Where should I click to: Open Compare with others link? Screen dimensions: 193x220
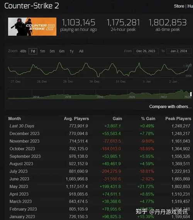(x=170, y=107)
